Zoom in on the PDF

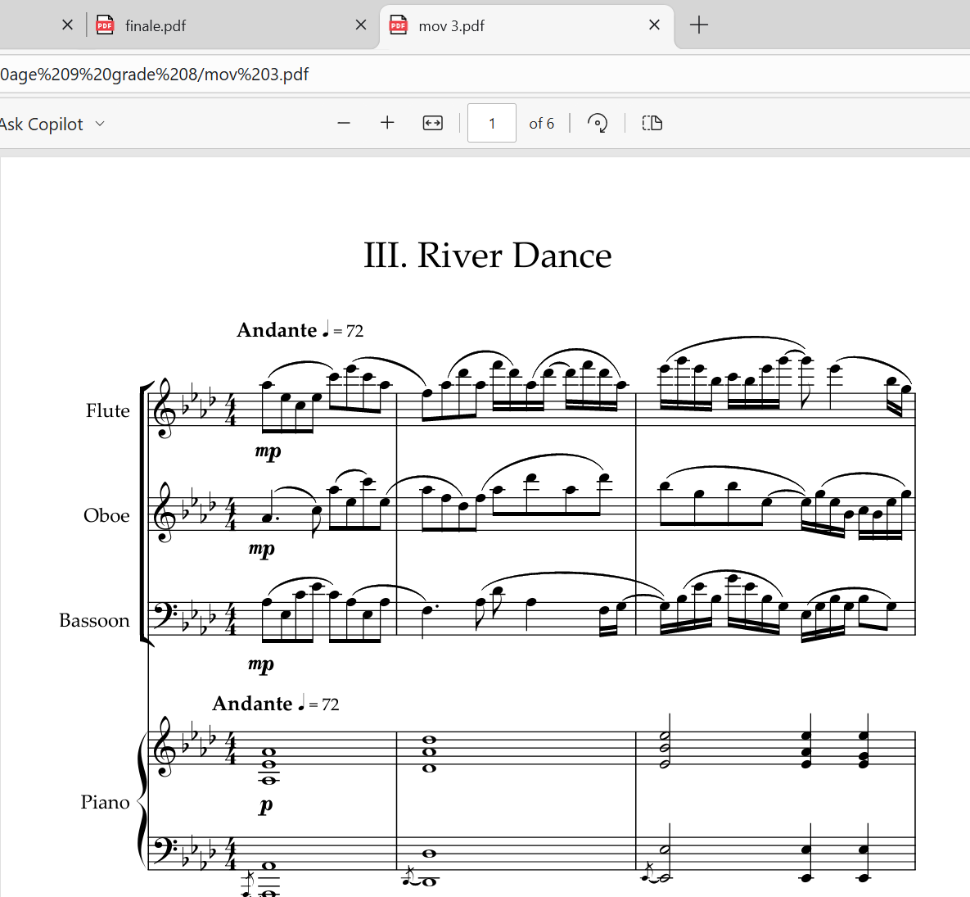387,123
